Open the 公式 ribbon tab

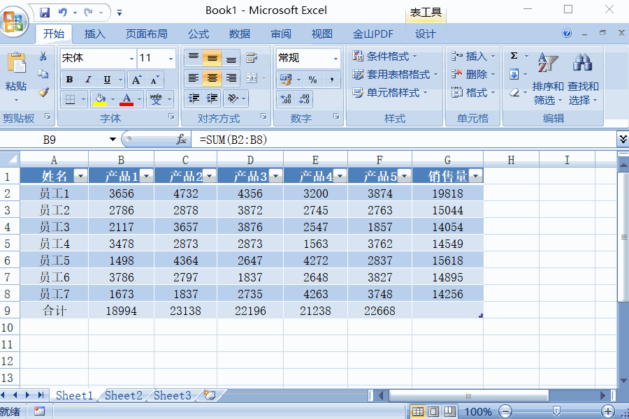(x=198, y=34)
